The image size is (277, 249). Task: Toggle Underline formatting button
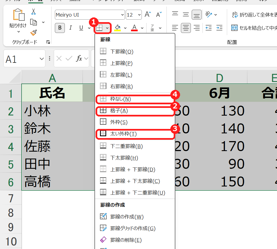point(81,28)
